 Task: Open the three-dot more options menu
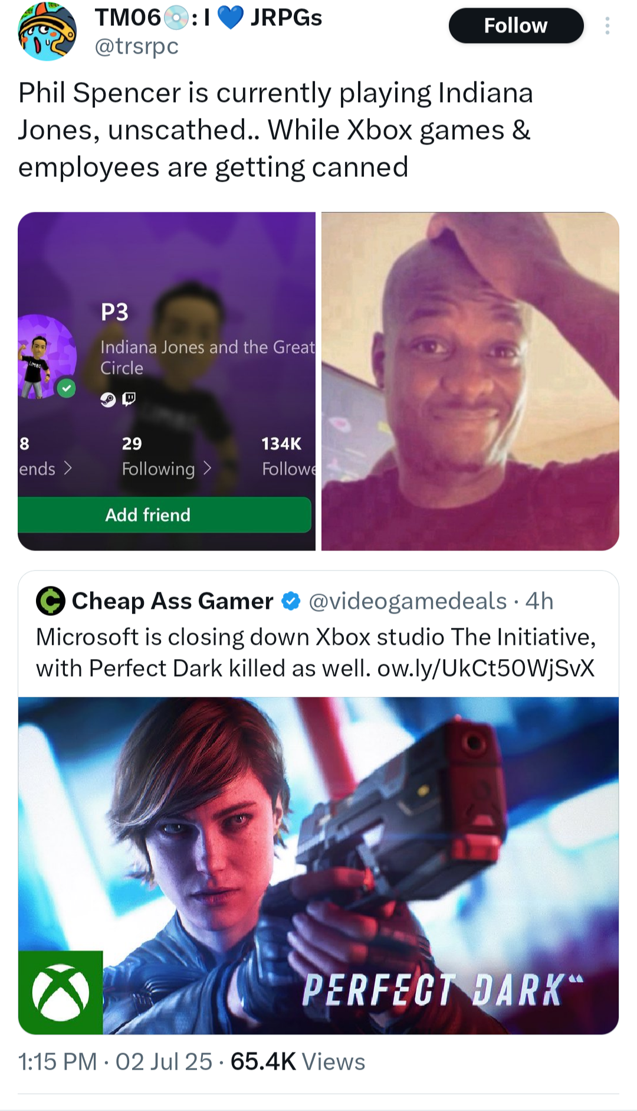click(607, 26)
